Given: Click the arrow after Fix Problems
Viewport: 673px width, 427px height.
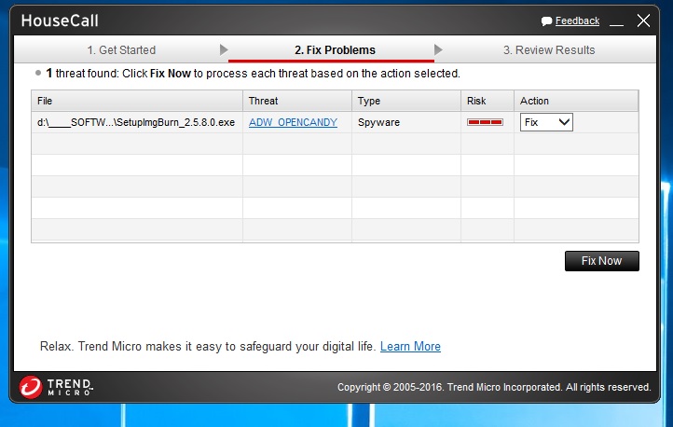Looking at the screenshot, I should pos(438,49).
